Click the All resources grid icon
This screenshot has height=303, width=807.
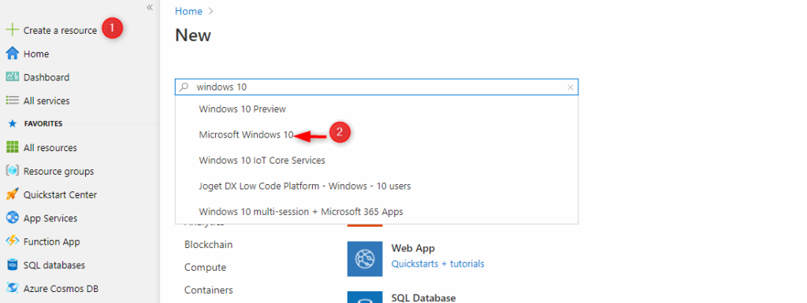point(12,147)
